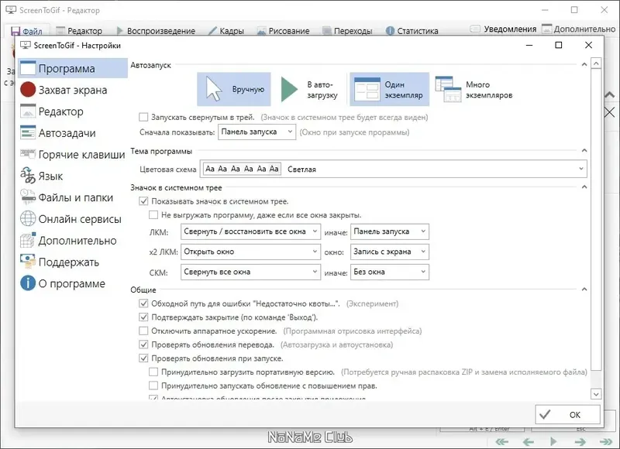This screenshot has width=620, height=449.
Task: Collapse Значок в системном трее section
Action: (584, 187)
